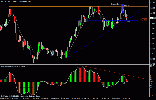This screenshot has height=100, width=156.
Task: Click the orange 1.1000 price level label
Action: tap(144, 19)
